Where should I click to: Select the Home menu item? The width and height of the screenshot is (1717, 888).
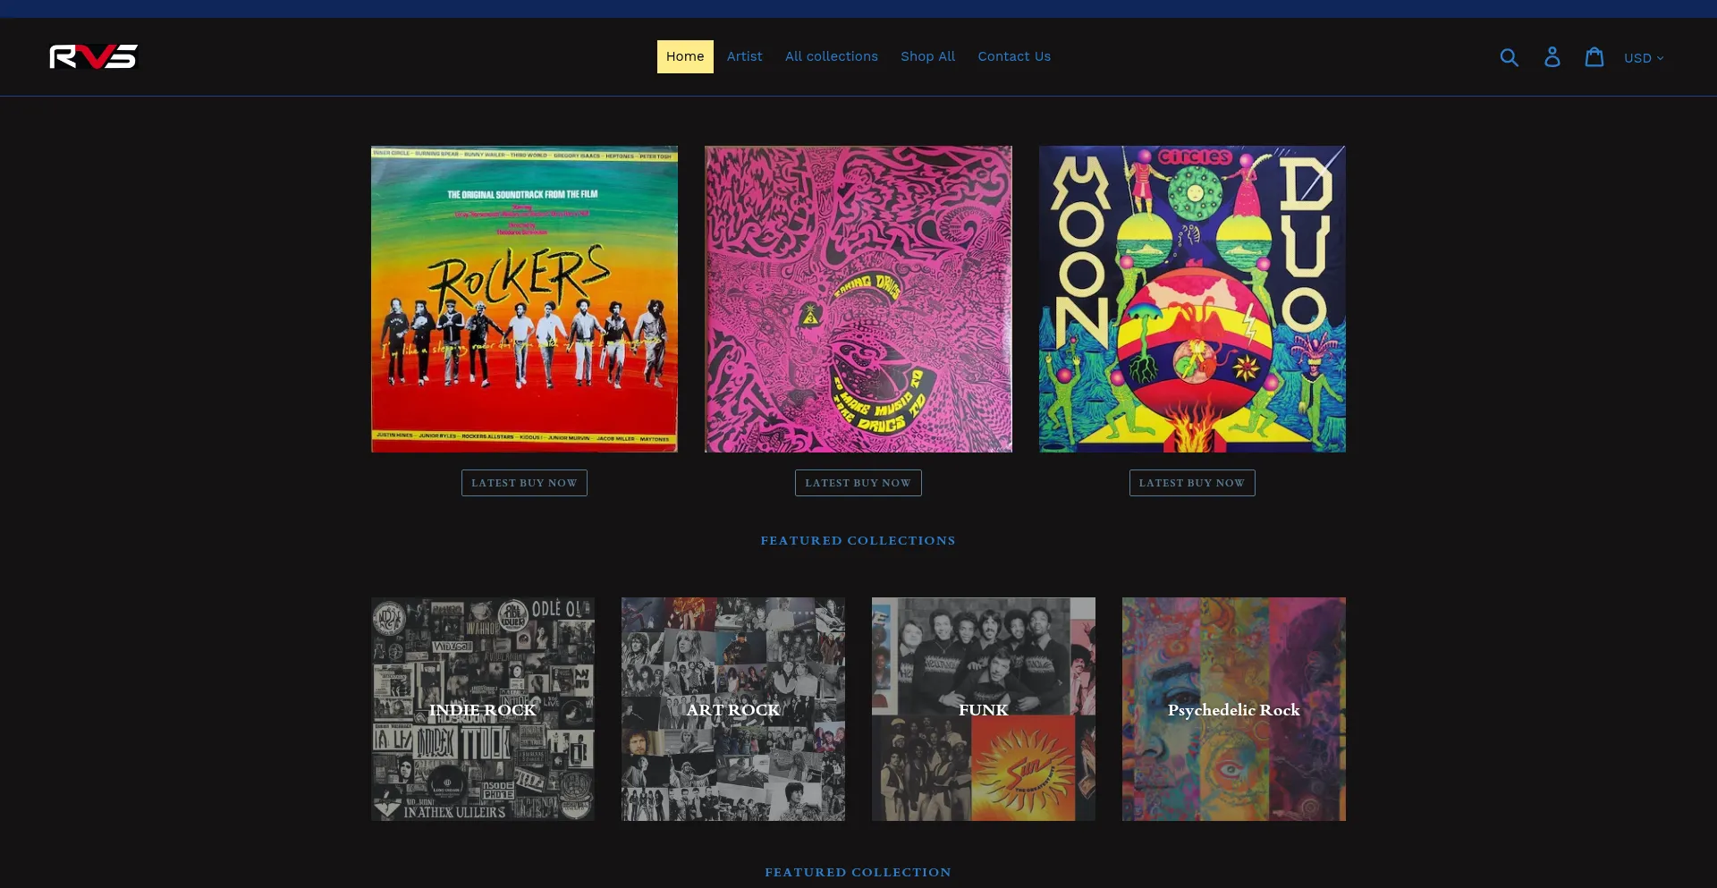(x=685, y=56)
